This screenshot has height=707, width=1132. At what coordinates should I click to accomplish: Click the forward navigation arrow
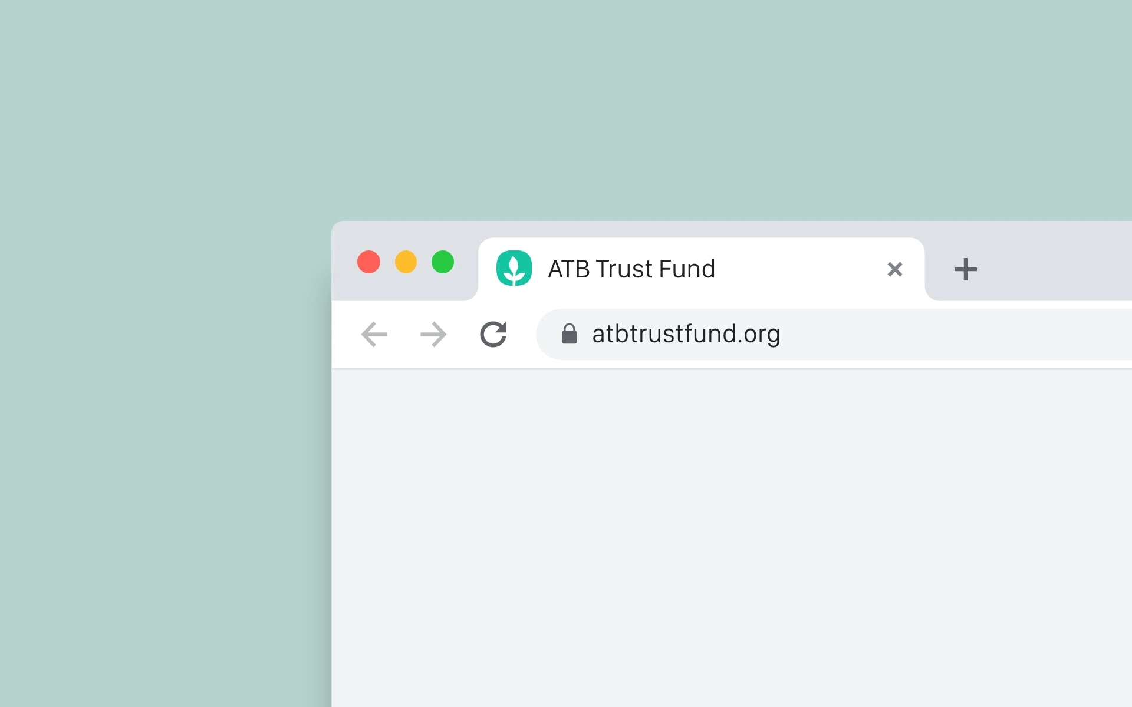[x=433, y=333]
